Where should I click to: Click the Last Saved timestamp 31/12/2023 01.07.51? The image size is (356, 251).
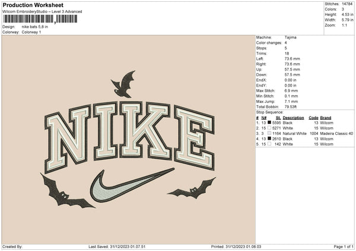pos(128,247)
